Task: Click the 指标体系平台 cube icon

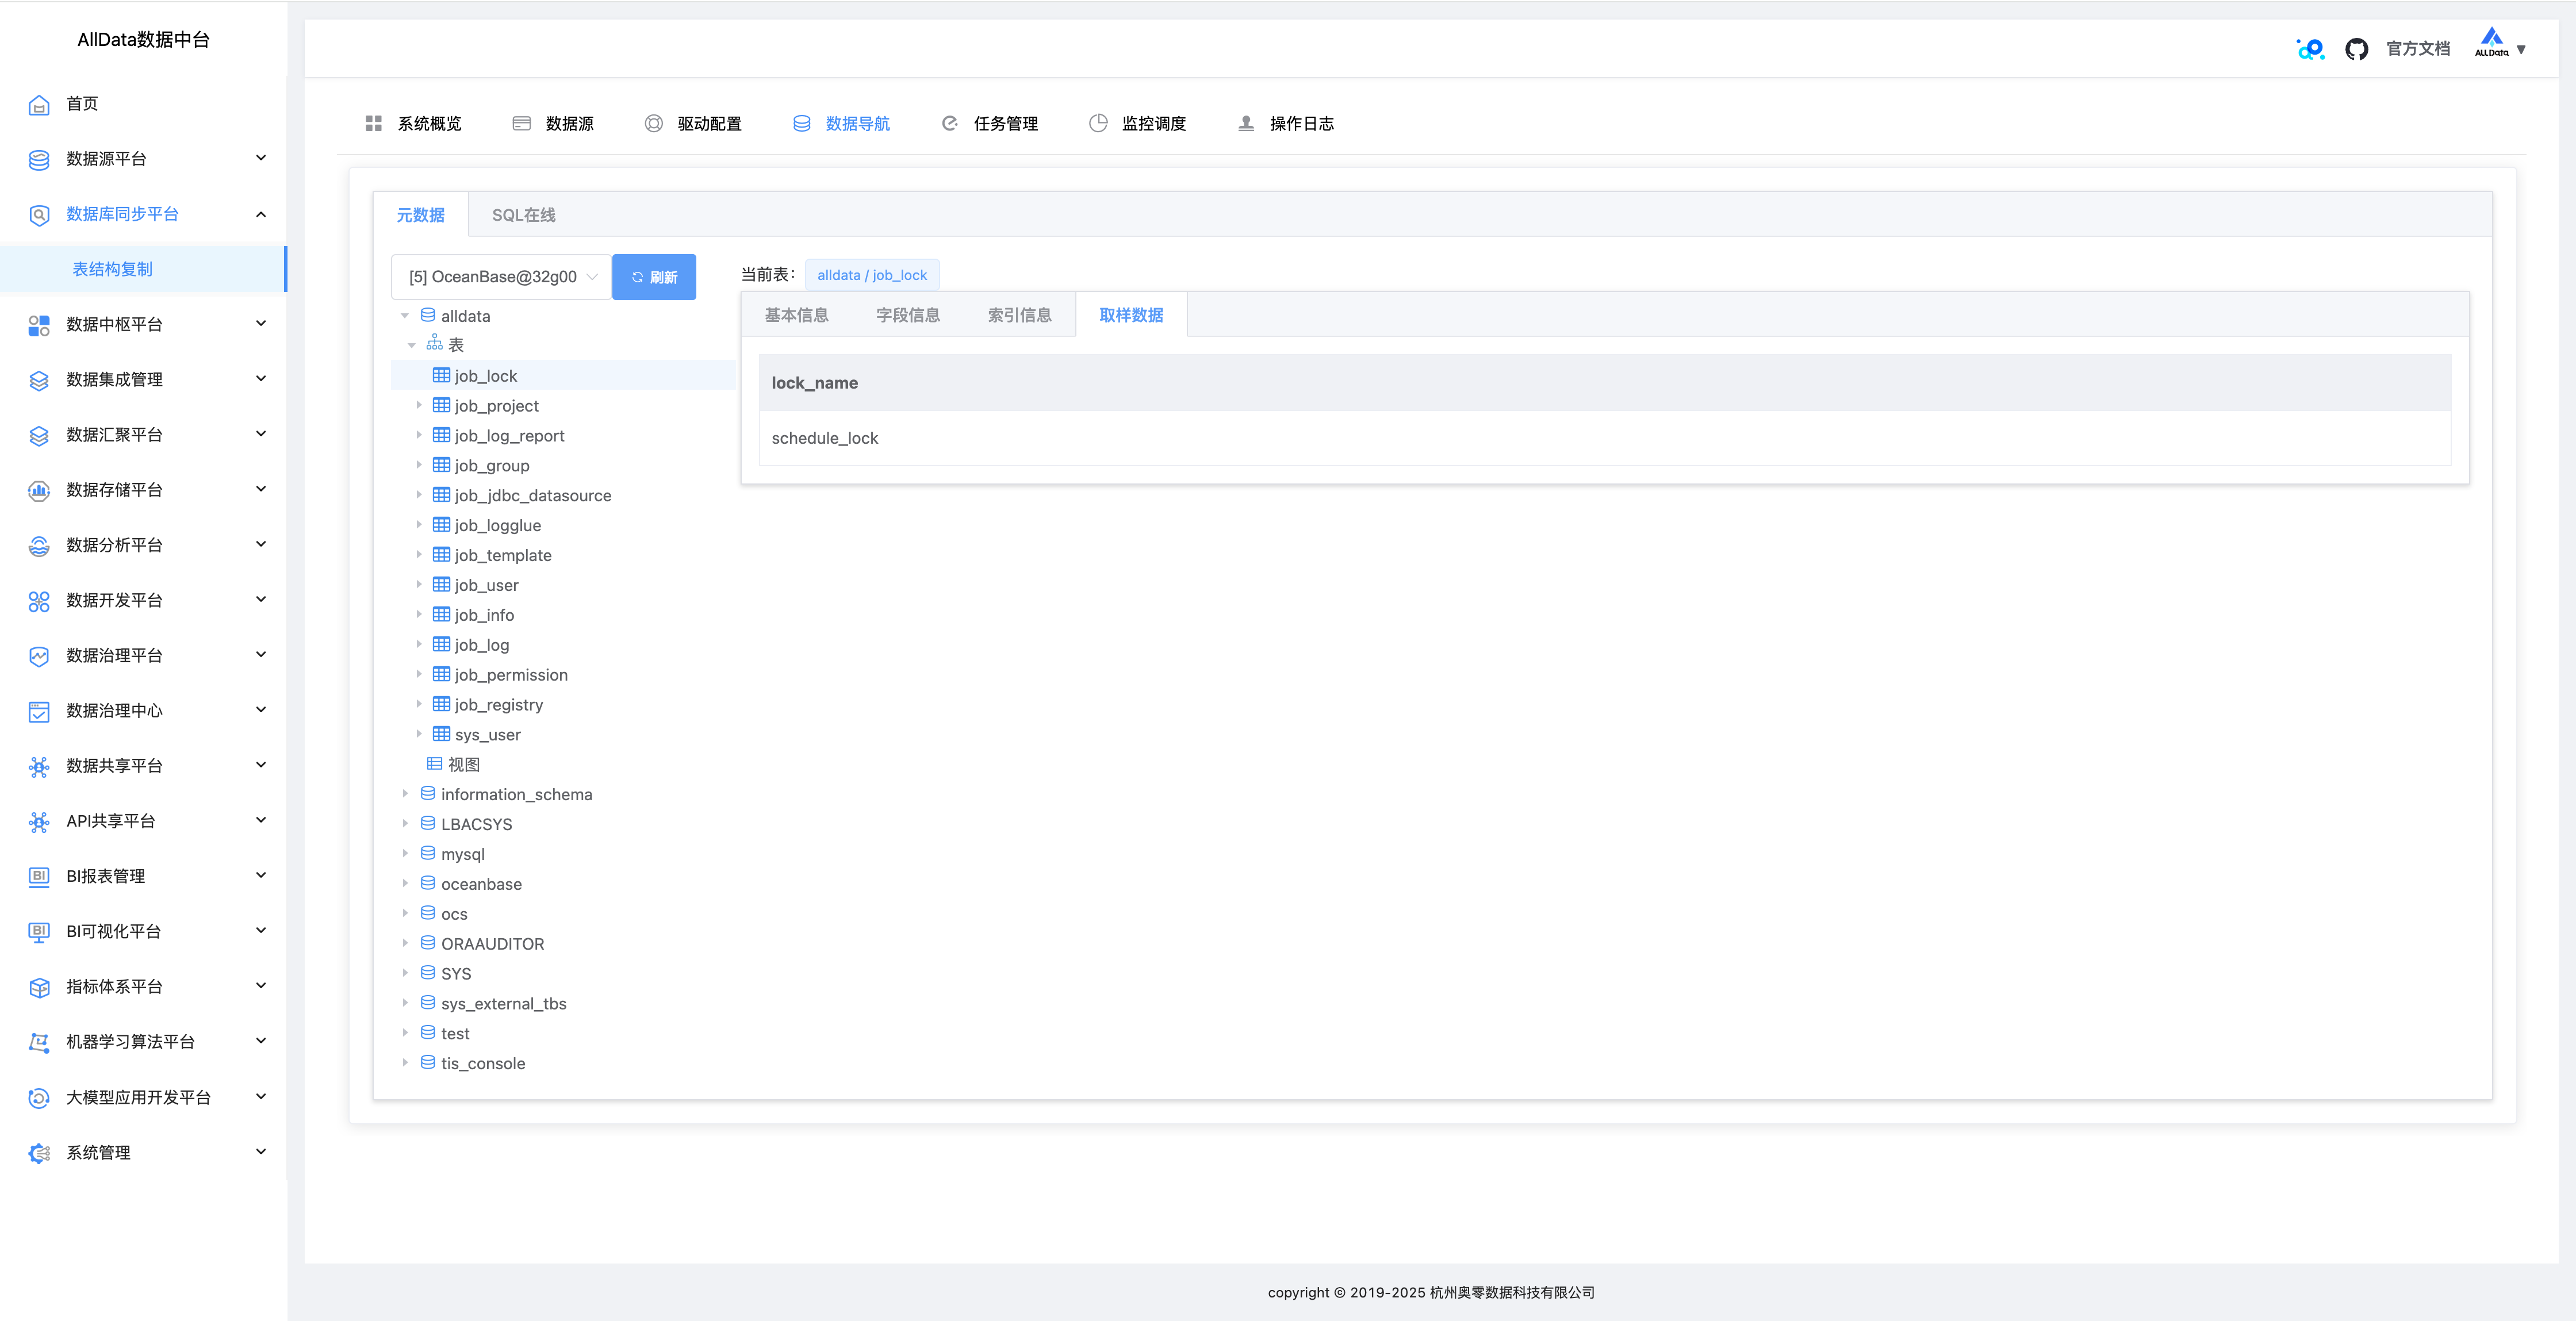Action: [x=39, y=987]
